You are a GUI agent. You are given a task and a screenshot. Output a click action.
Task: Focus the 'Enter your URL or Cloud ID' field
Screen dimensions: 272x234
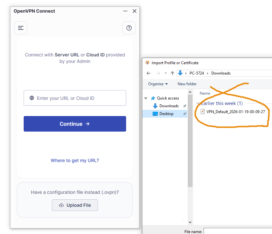(x=75, y=98)
